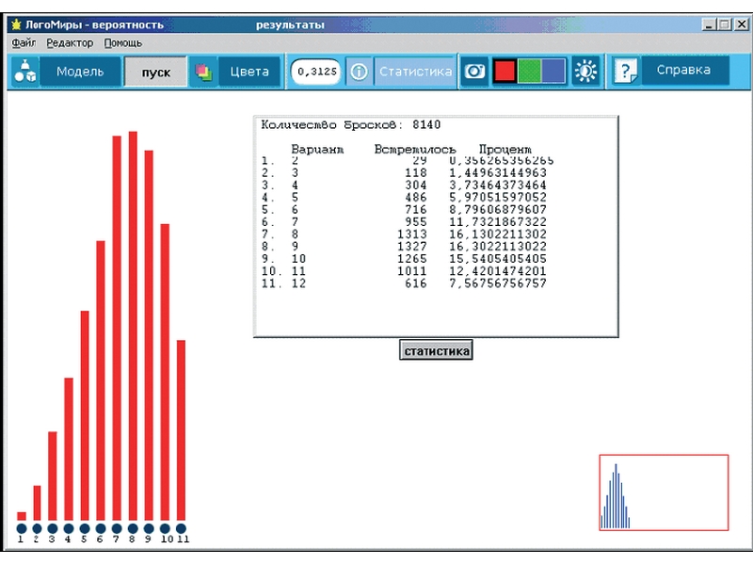Image resolution: width=753 pixels, height=565 pixels.
Task: Open the Редактор menu
Action: tap(70, 43)
